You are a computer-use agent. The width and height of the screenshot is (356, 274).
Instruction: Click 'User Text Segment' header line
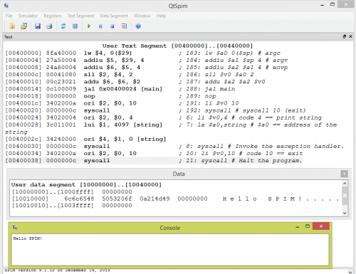178,46
